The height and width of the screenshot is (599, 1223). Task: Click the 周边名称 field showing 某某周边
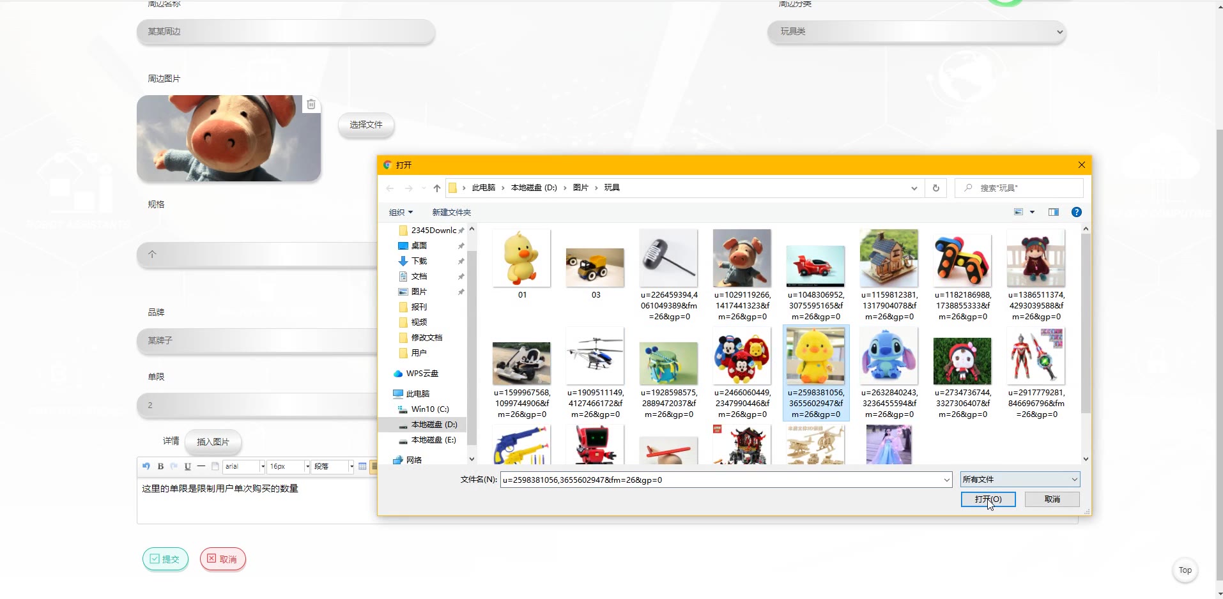click(286, 31)
